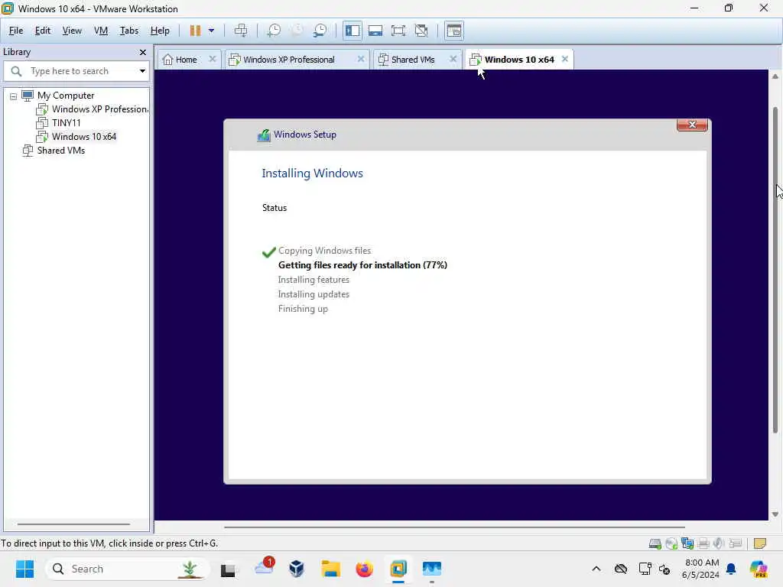The image size is (783, 587).
Task: Click the CD/DVD drive status icon
Action: click(x=671, y=543)
